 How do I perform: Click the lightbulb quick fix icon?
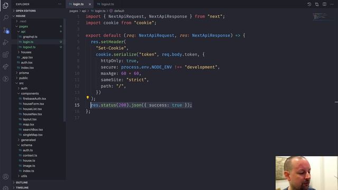[88, 98]
